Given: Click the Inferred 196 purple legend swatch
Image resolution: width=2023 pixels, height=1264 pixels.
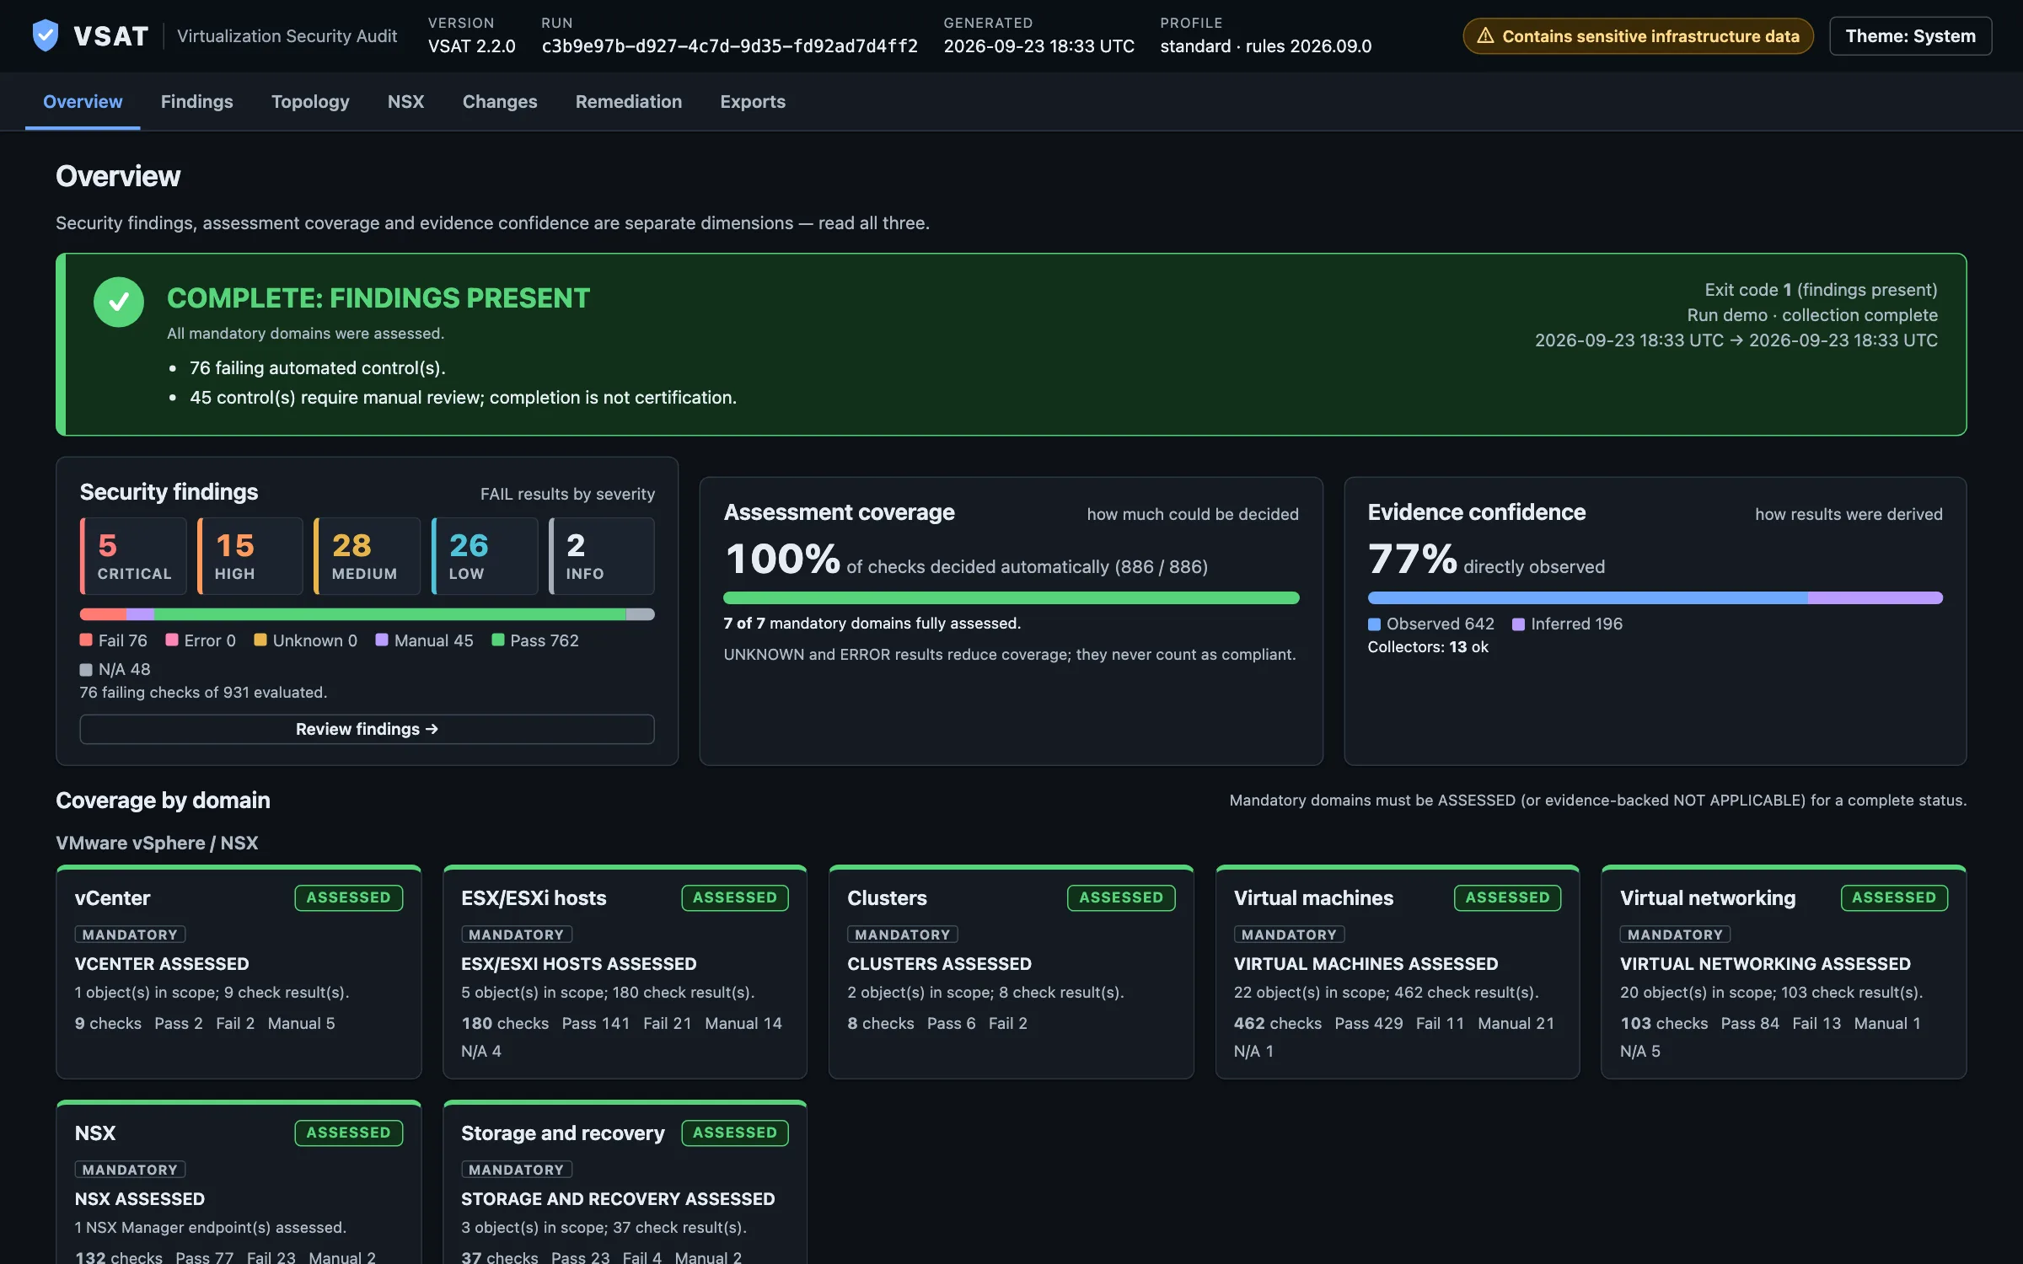Looking at the screenshot, I should click(1518, 624).
